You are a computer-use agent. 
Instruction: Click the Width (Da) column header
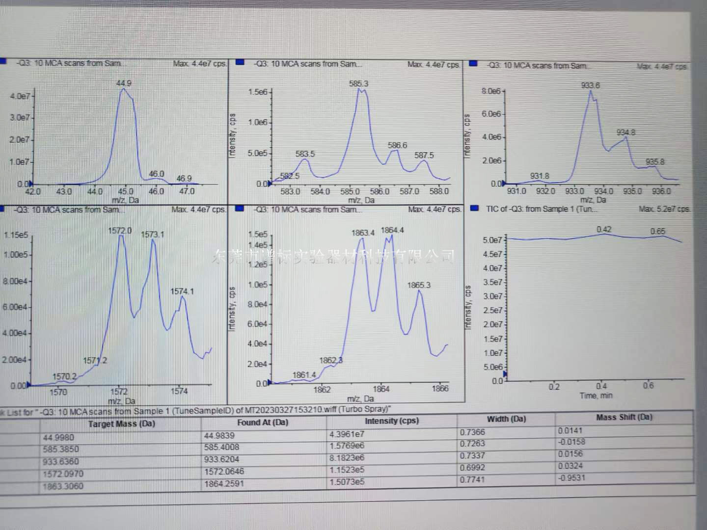pos(506,419)
